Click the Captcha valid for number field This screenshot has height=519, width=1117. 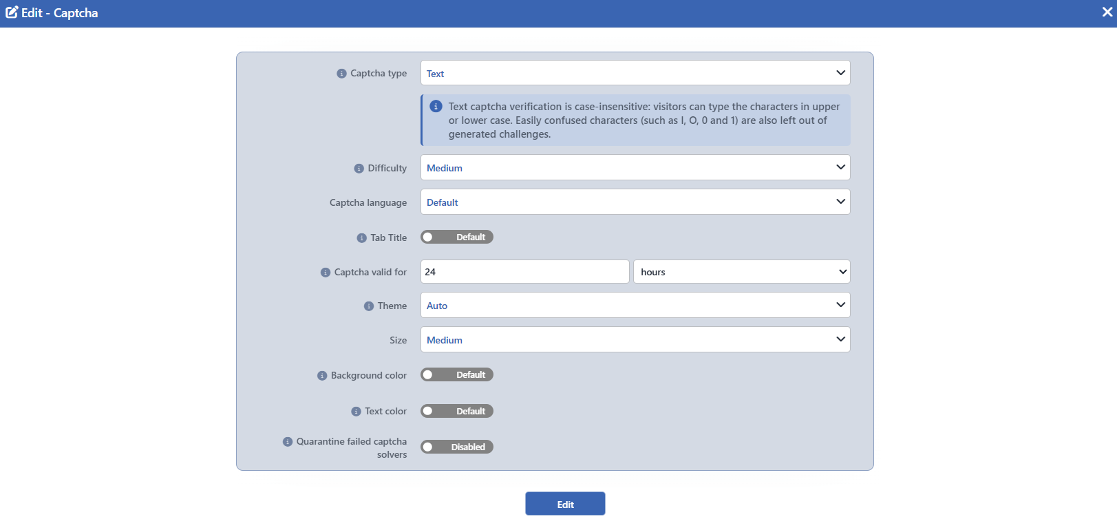point(525,271)
